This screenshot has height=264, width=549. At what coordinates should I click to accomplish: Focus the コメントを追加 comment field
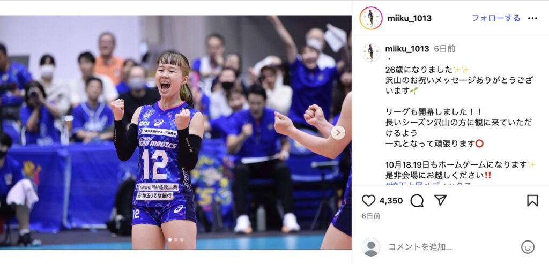[x=450, y=247]
